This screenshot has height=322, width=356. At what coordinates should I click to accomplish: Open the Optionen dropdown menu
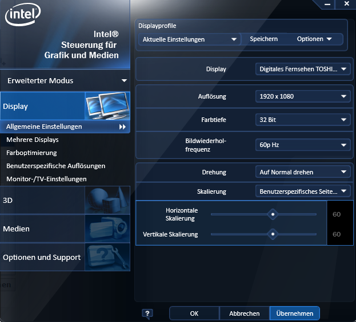point(314,39)
